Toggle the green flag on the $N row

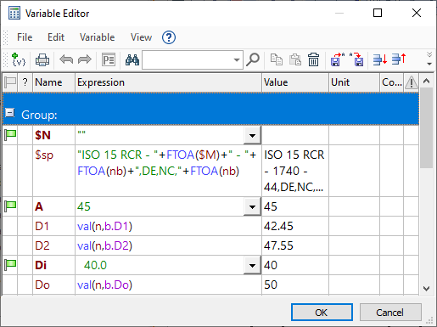10,135
